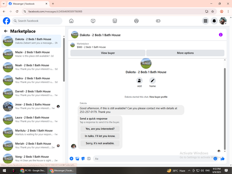Click the View buyer button
The width and height of the screenshot is (232, 174).
click(108, 53)
